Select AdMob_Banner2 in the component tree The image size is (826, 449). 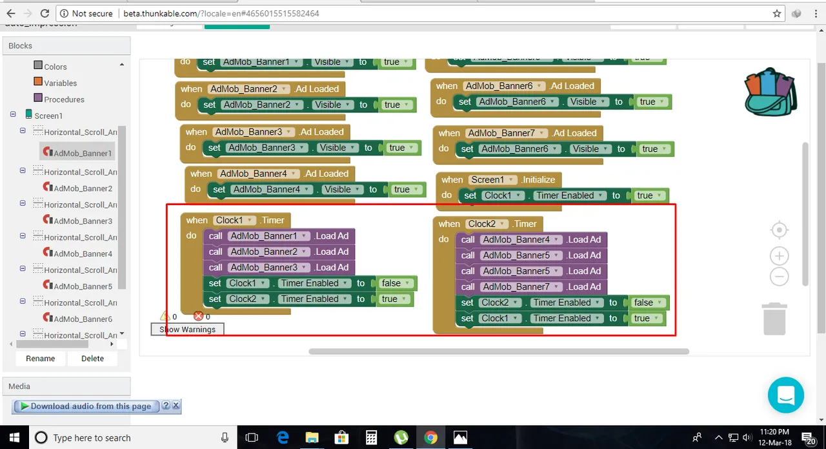tap(83, 188)
